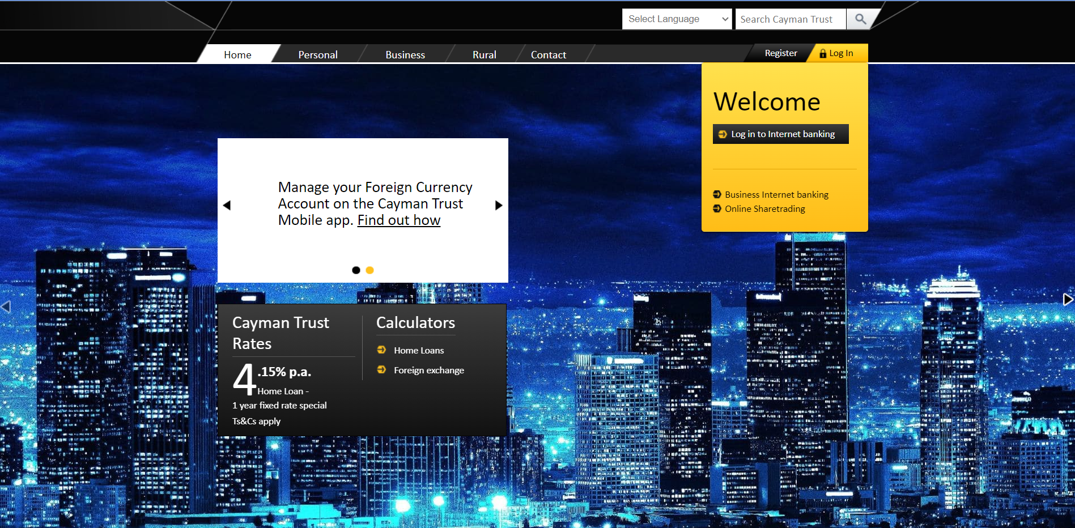Click into the Search Cayman Trust field
The image size is (1075, 528).
tap(791, 19)
